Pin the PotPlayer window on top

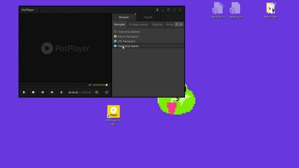157,10
